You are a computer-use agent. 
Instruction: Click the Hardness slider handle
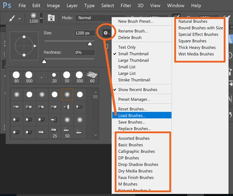pos(44,62)
